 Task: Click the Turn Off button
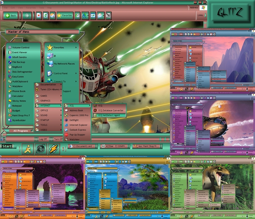pyautogui.click(x=56, y=139)
